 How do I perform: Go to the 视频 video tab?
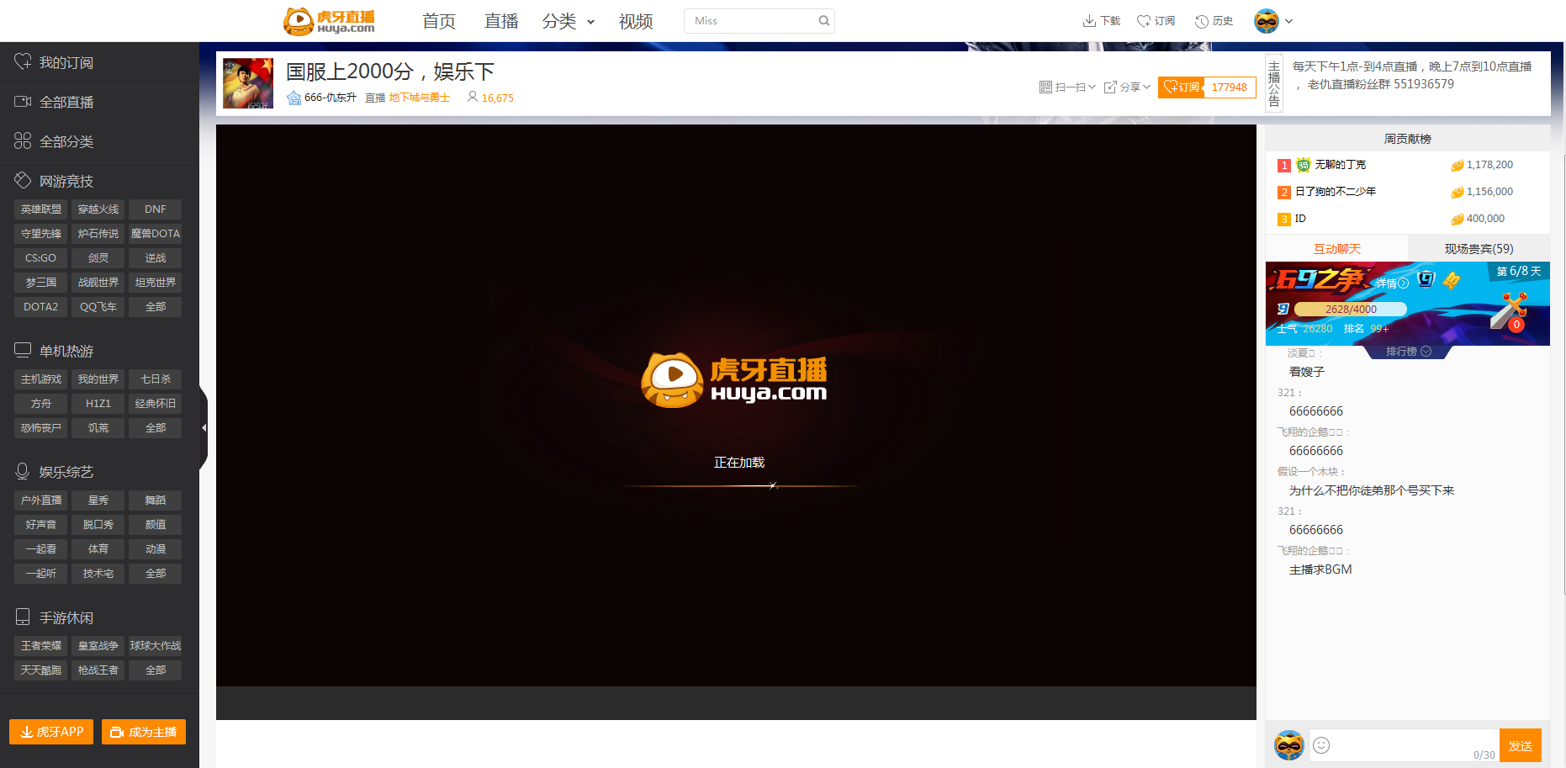click(x=636, y=21)
